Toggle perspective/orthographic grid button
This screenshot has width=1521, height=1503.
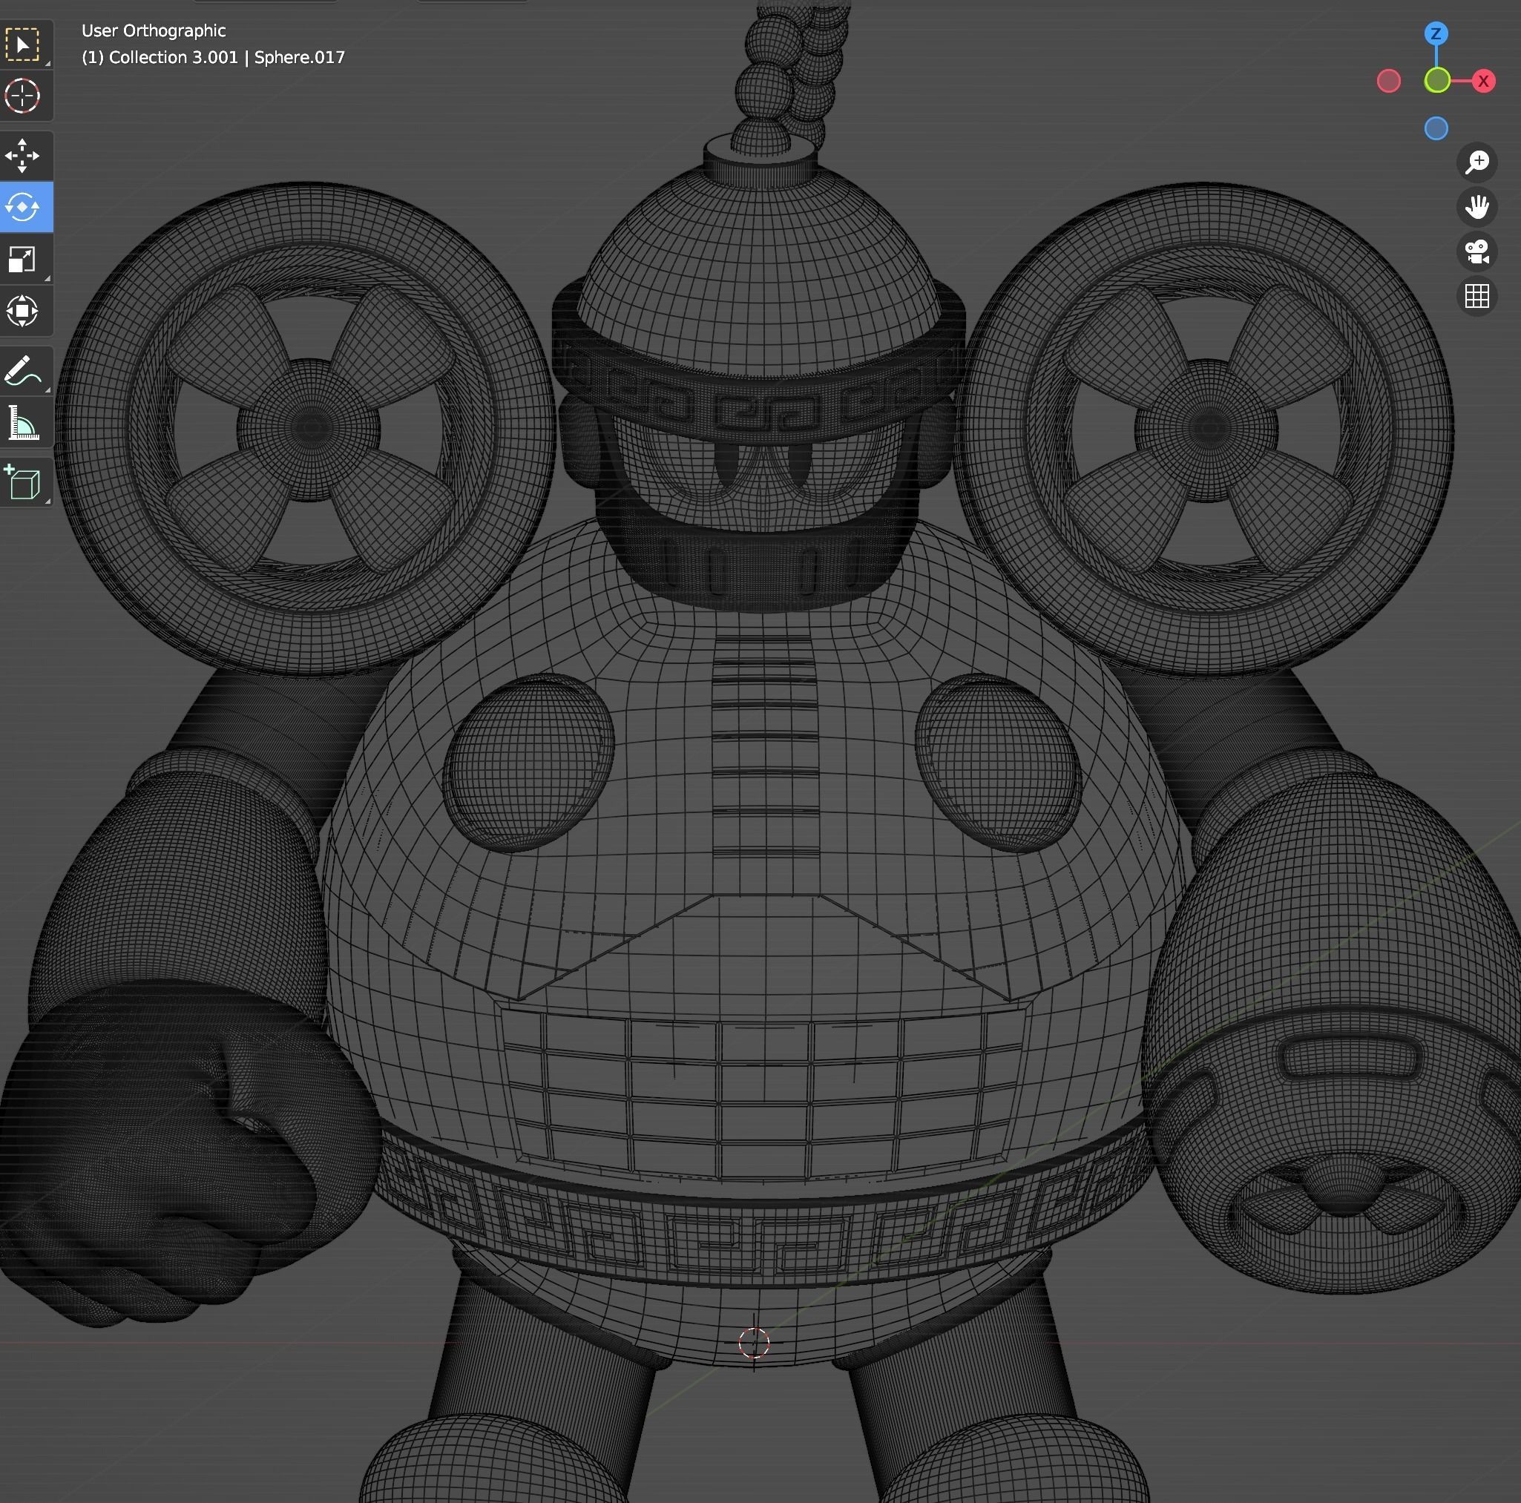(1476, 297)
